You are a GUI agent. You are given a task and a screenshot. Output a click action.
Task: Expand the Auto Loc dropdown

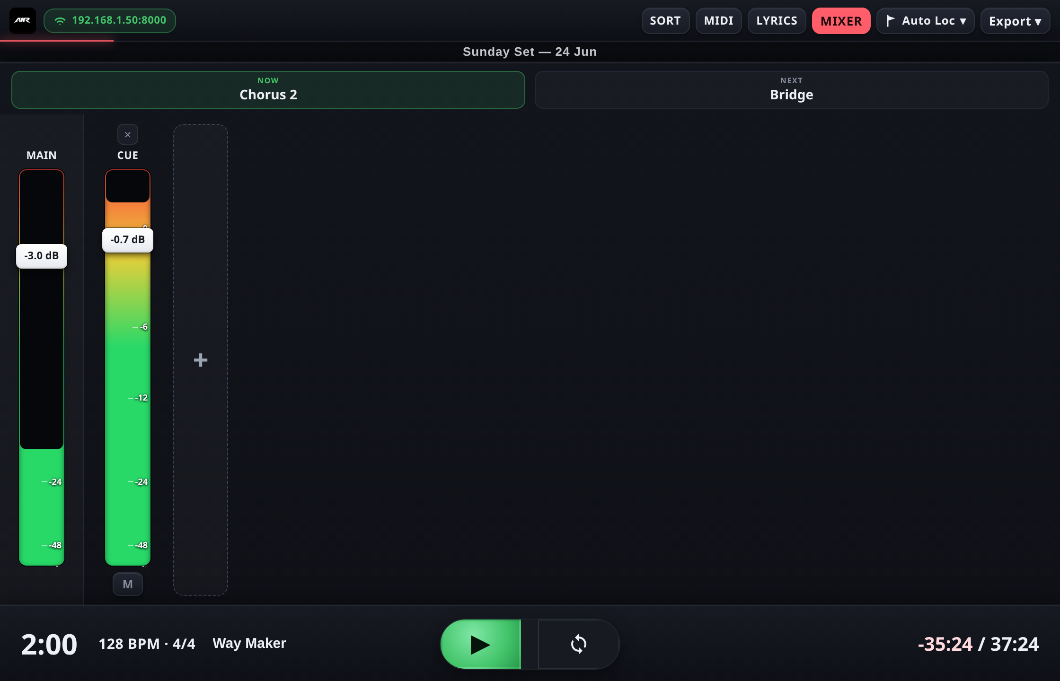click(925, 21)
